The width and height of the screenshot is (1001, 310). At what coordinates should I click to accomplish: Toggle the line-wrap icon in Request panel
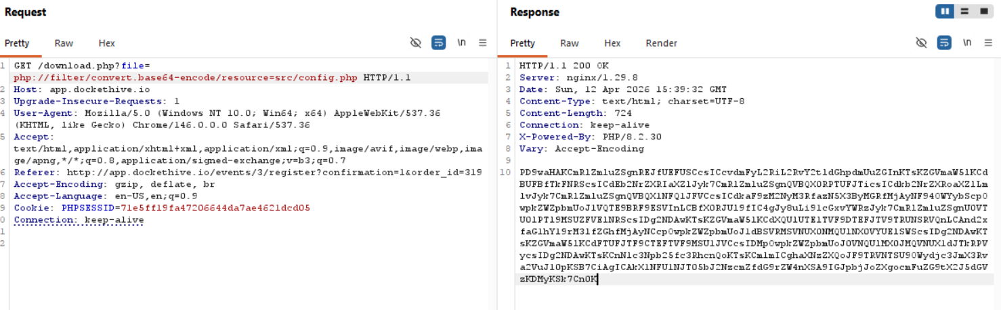point(438,43)
